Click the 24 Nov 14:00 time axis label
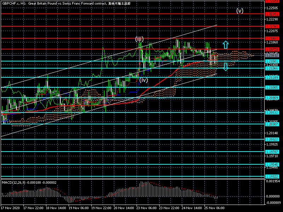Viewport: 283px width, 212px height. tap(192, 208)
